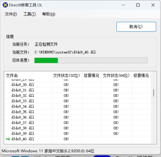Select the d3dx9_35.dll row
The height and width of the screenshot is (157, 161).
(77, 112)
